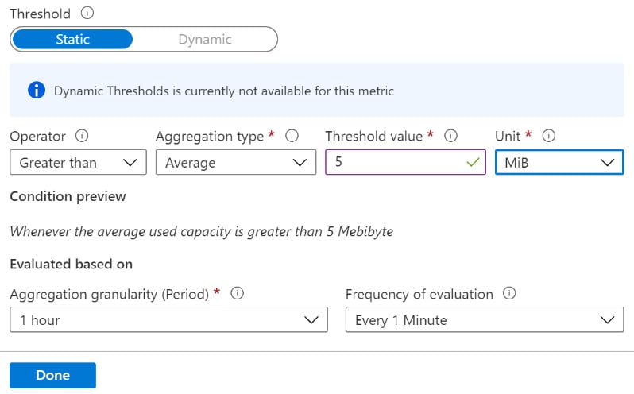The width and height of the screenshot is (634, 394).
Task: Click the green validation checkmark in Threshold value
Action: tap(474, 162)
